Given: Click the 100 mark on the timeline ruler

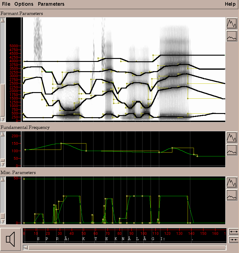Looking at the screenshot, I should (x=143, y=233).
